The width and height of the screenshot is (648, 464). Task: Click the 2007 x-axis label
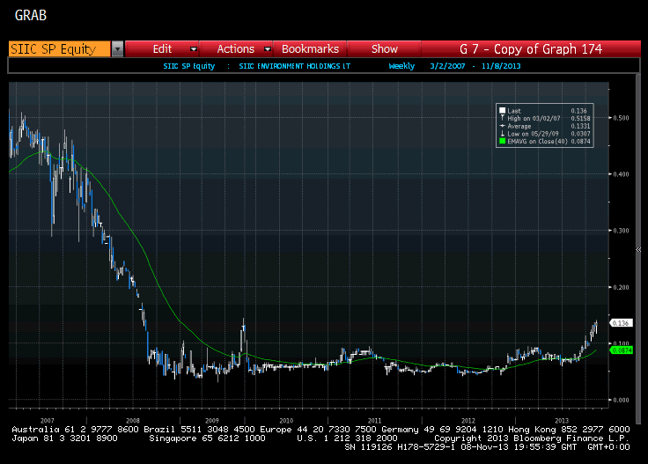(x=48, y=421)
